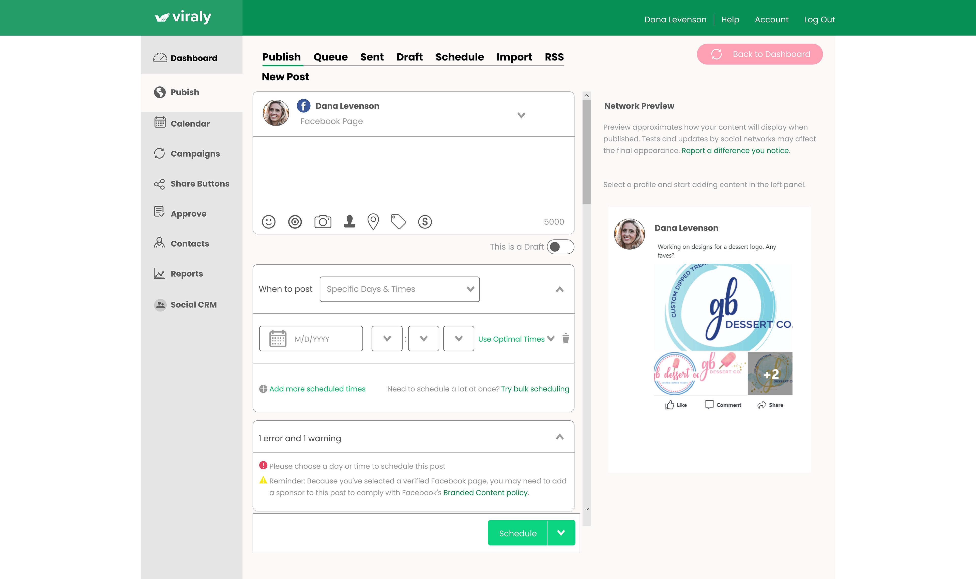Viewport: 976px width, 579px height.
Task: Click the red error alert icon
Action: point(263,465)
